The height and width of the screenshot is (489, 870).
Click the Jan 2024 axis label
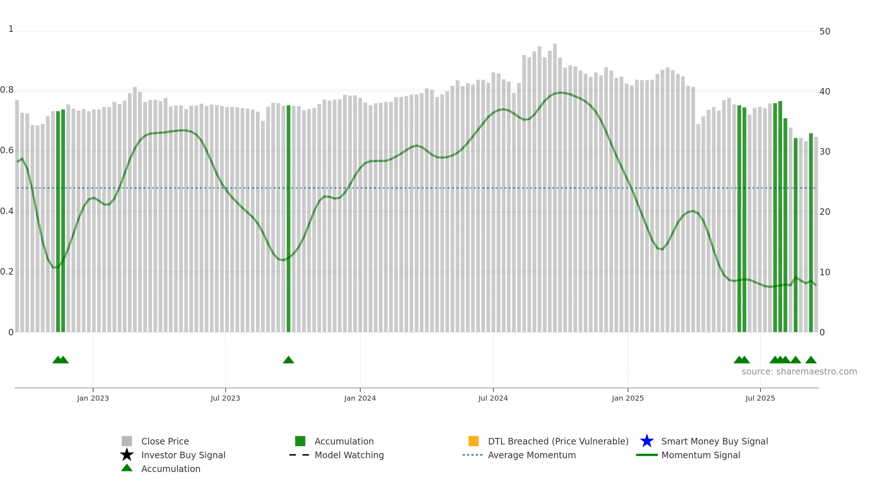pyautogui.click(x=360, y=398)
